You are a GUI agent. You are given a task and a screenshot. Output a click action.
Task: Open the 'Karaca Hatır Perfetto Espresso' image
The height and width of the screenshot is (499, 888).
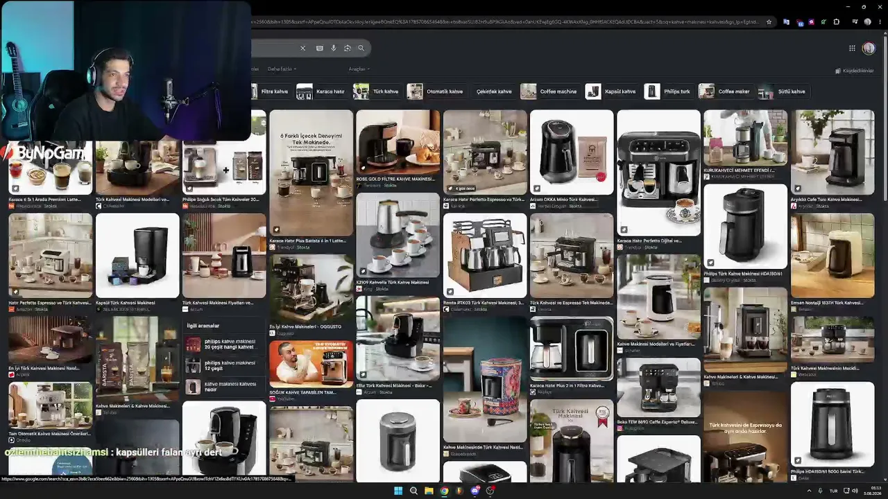[x=485, y=152]
